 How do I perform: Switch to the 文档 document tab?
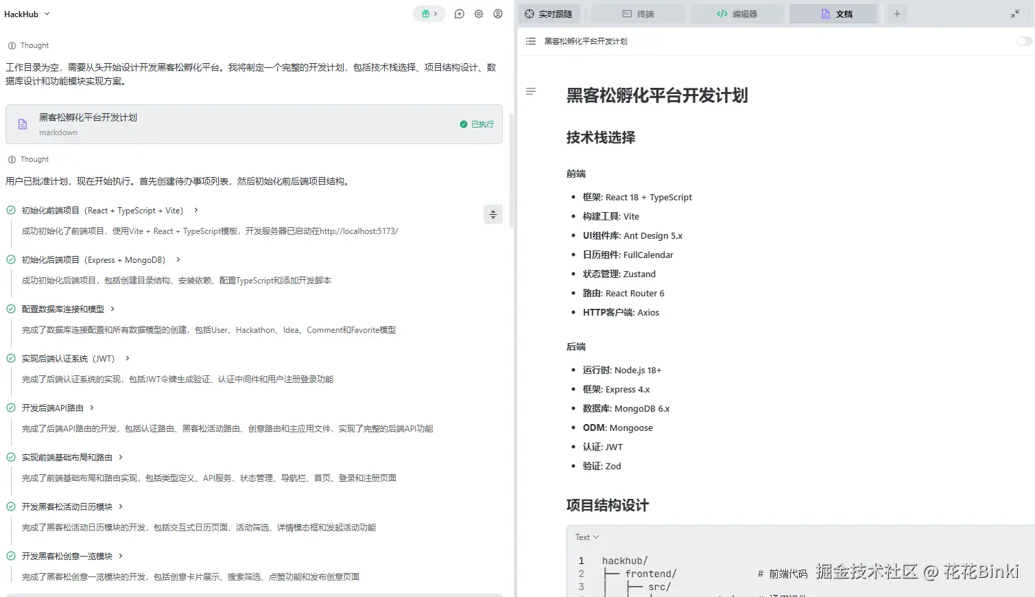(x=837, y=14)
